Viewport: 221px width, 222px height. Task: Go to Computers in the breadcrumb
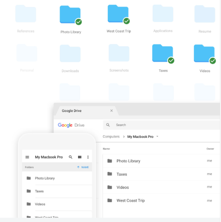[x=111, y=137]
